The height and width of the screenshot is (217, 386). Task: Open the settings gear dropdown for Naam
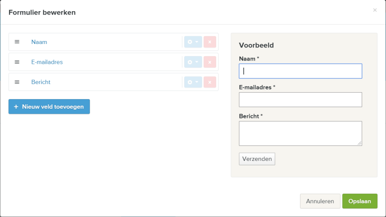coord(193,42)
